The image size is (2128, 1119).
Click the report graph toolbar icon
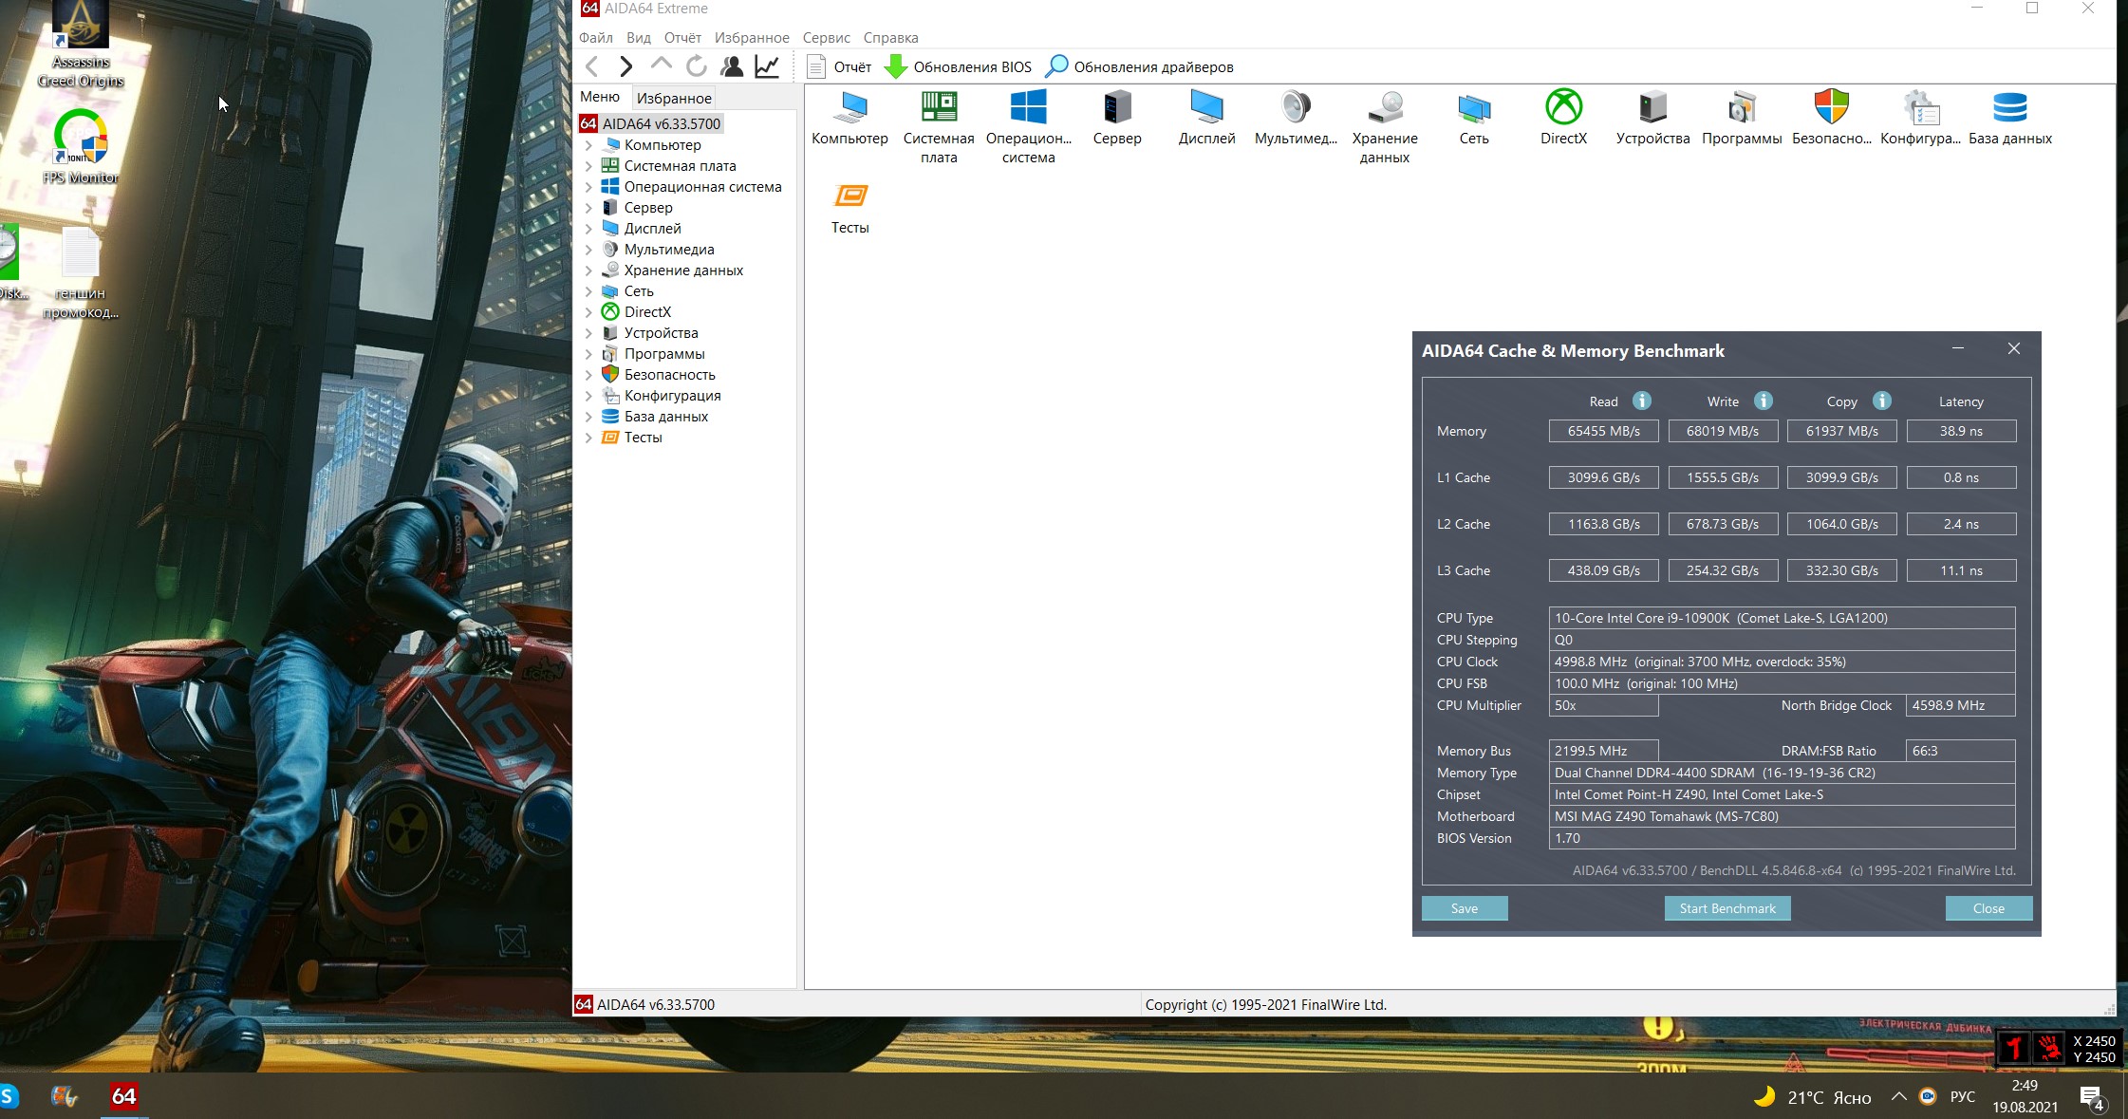pyautogui.click(x=767, y=66)
